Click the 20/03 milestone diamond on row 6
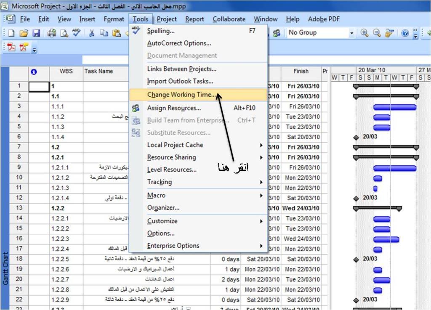 point(356,137)
